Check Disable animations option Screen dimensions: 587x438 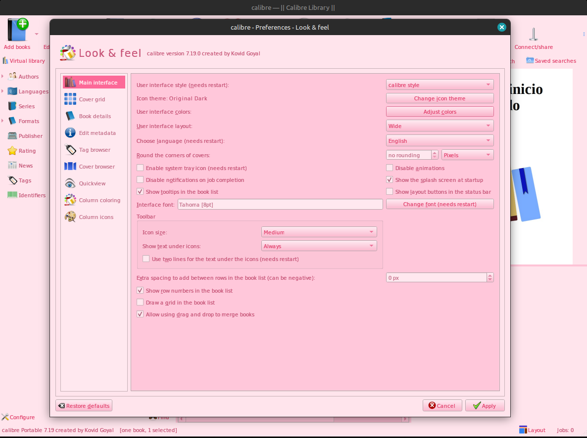(x=390, y=168)
